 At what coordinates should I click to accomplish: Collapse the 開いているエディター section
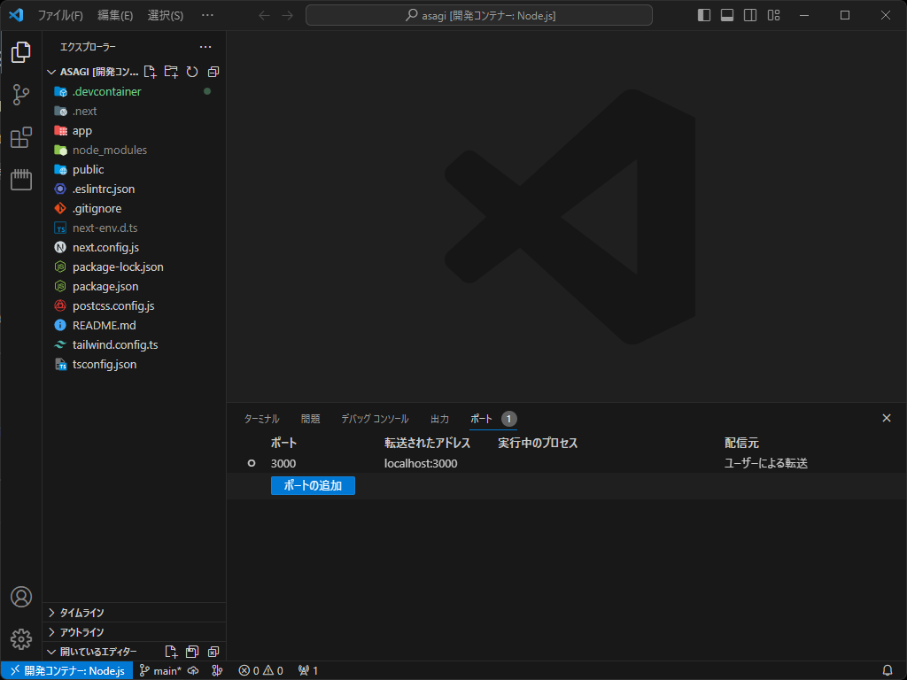point(98,652)
